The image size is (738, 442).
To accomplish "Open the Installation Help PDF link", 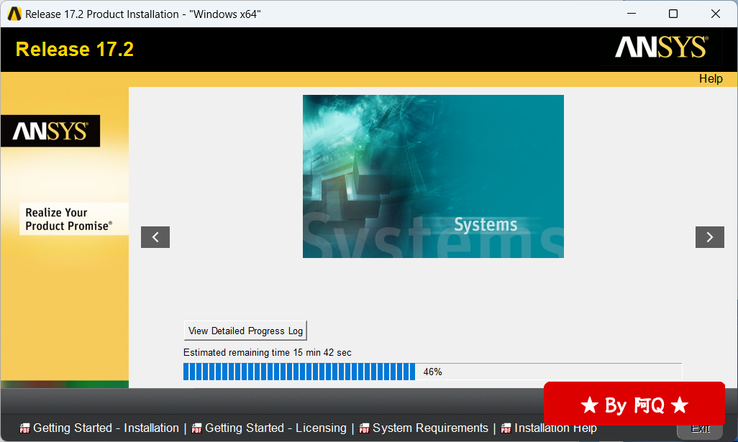I will pyautogui.click(x=555, y=428).
